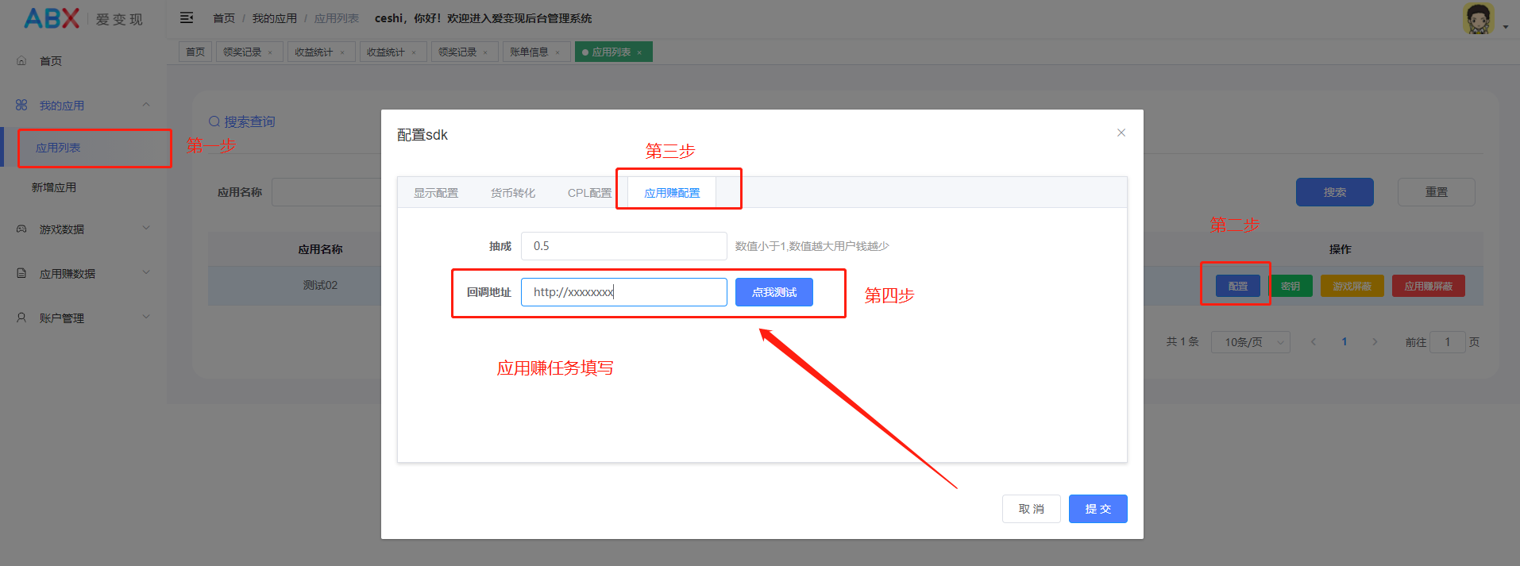
Task: Close the 配置sdk dialog with X icon
Action: pos(1121,133)
